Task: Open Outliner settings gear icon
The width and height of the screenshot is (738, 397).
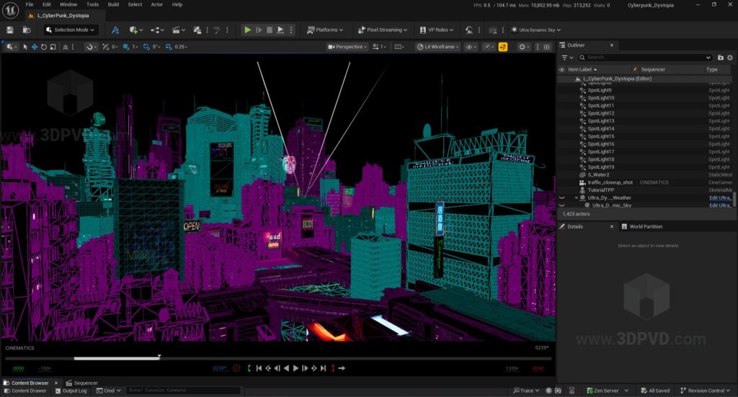Action: pos(729,57)
